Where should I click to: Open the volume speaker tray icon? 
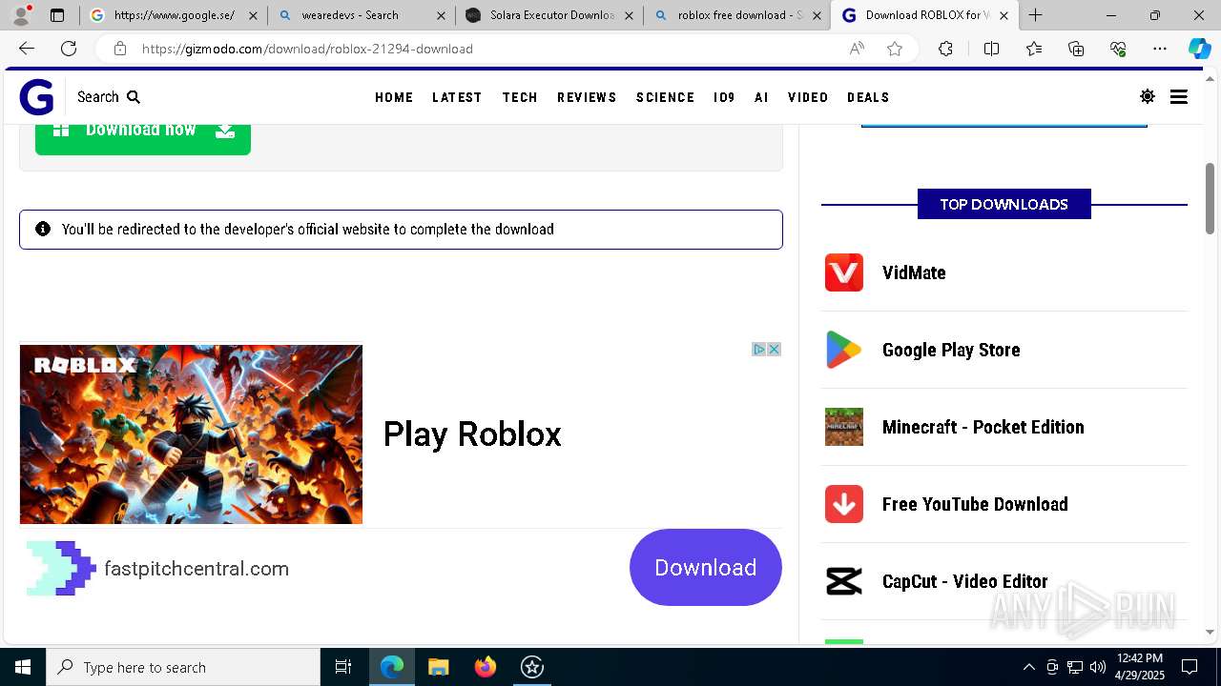pos(1098,667)
